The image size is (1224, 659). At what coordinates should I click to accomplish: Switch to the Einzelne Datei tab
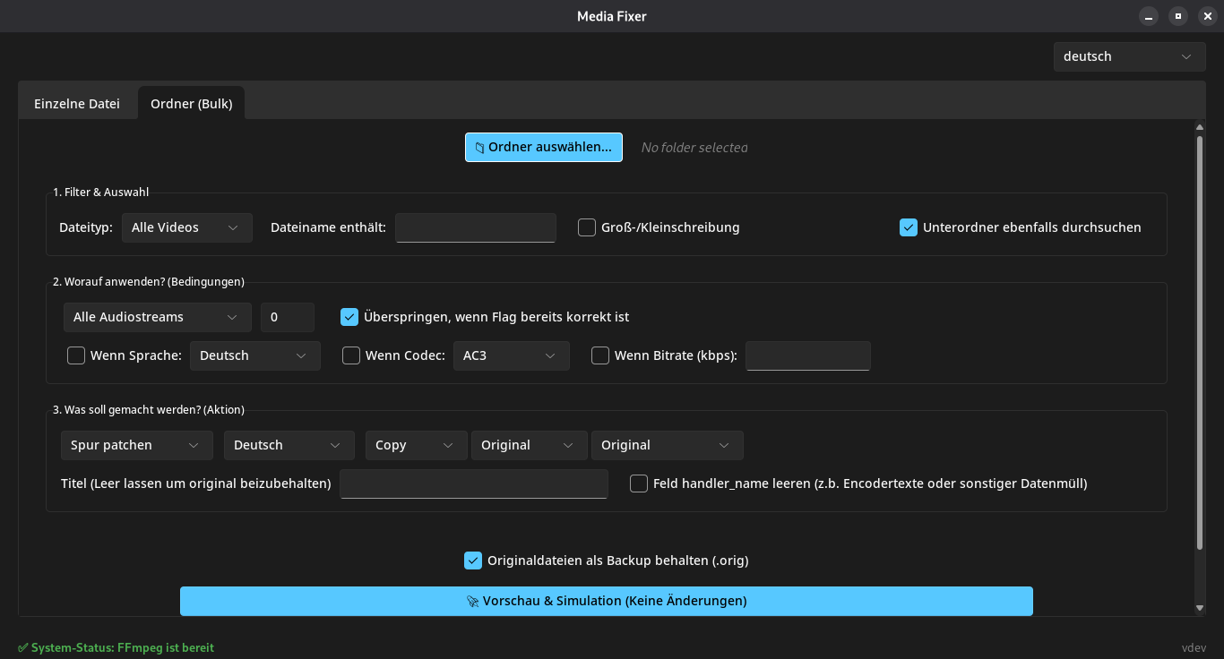pyautogui.click(x=77, y=104)
